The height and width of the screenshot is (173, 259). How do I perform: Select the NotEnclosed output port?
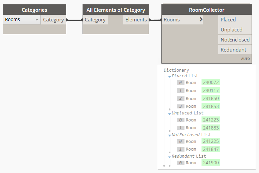[x=235, y=40]
